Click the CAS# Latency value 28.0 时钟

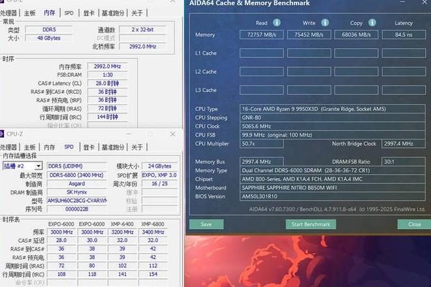[108, 83]
